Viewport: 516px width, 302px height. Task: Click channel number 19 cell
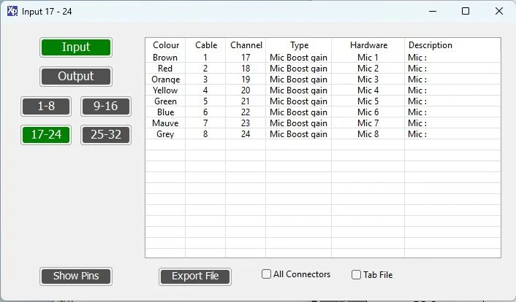coord(246,80)
